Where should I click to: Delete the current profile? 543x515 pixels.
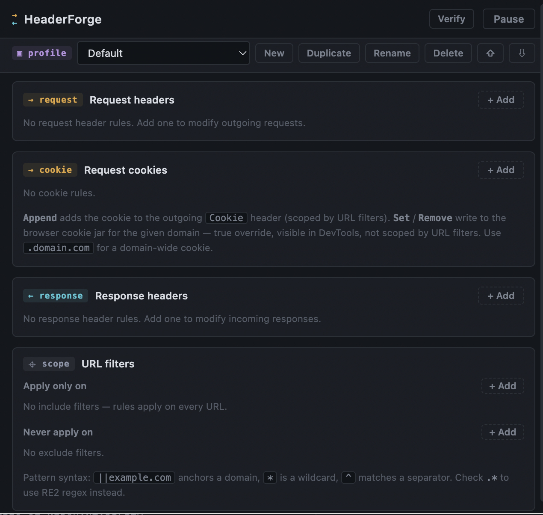point(448,53)
